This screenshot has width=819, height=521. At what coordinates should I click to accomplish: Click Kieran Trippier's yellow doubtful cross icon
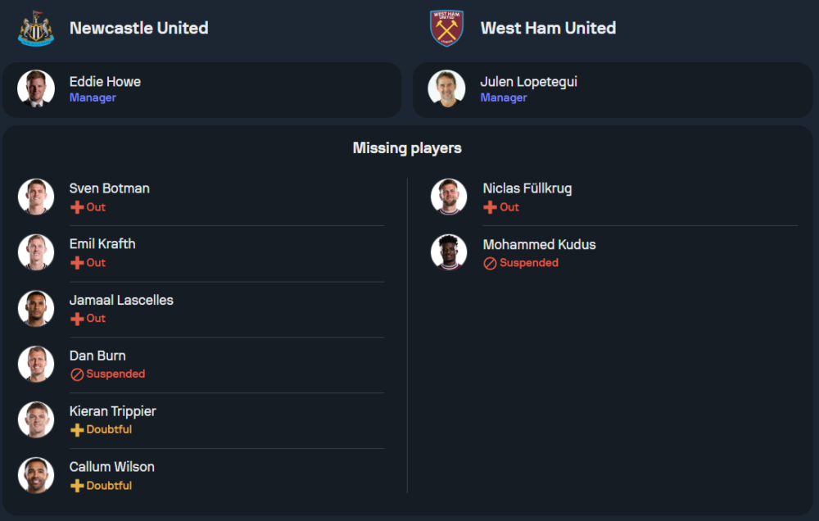click(x=77, y=430)
